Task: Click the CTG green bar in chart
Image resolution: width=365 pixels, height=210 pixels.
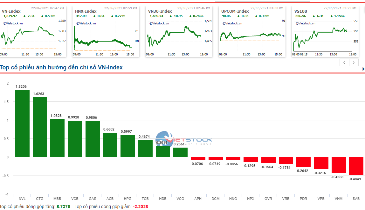Action: pos(40,127)
